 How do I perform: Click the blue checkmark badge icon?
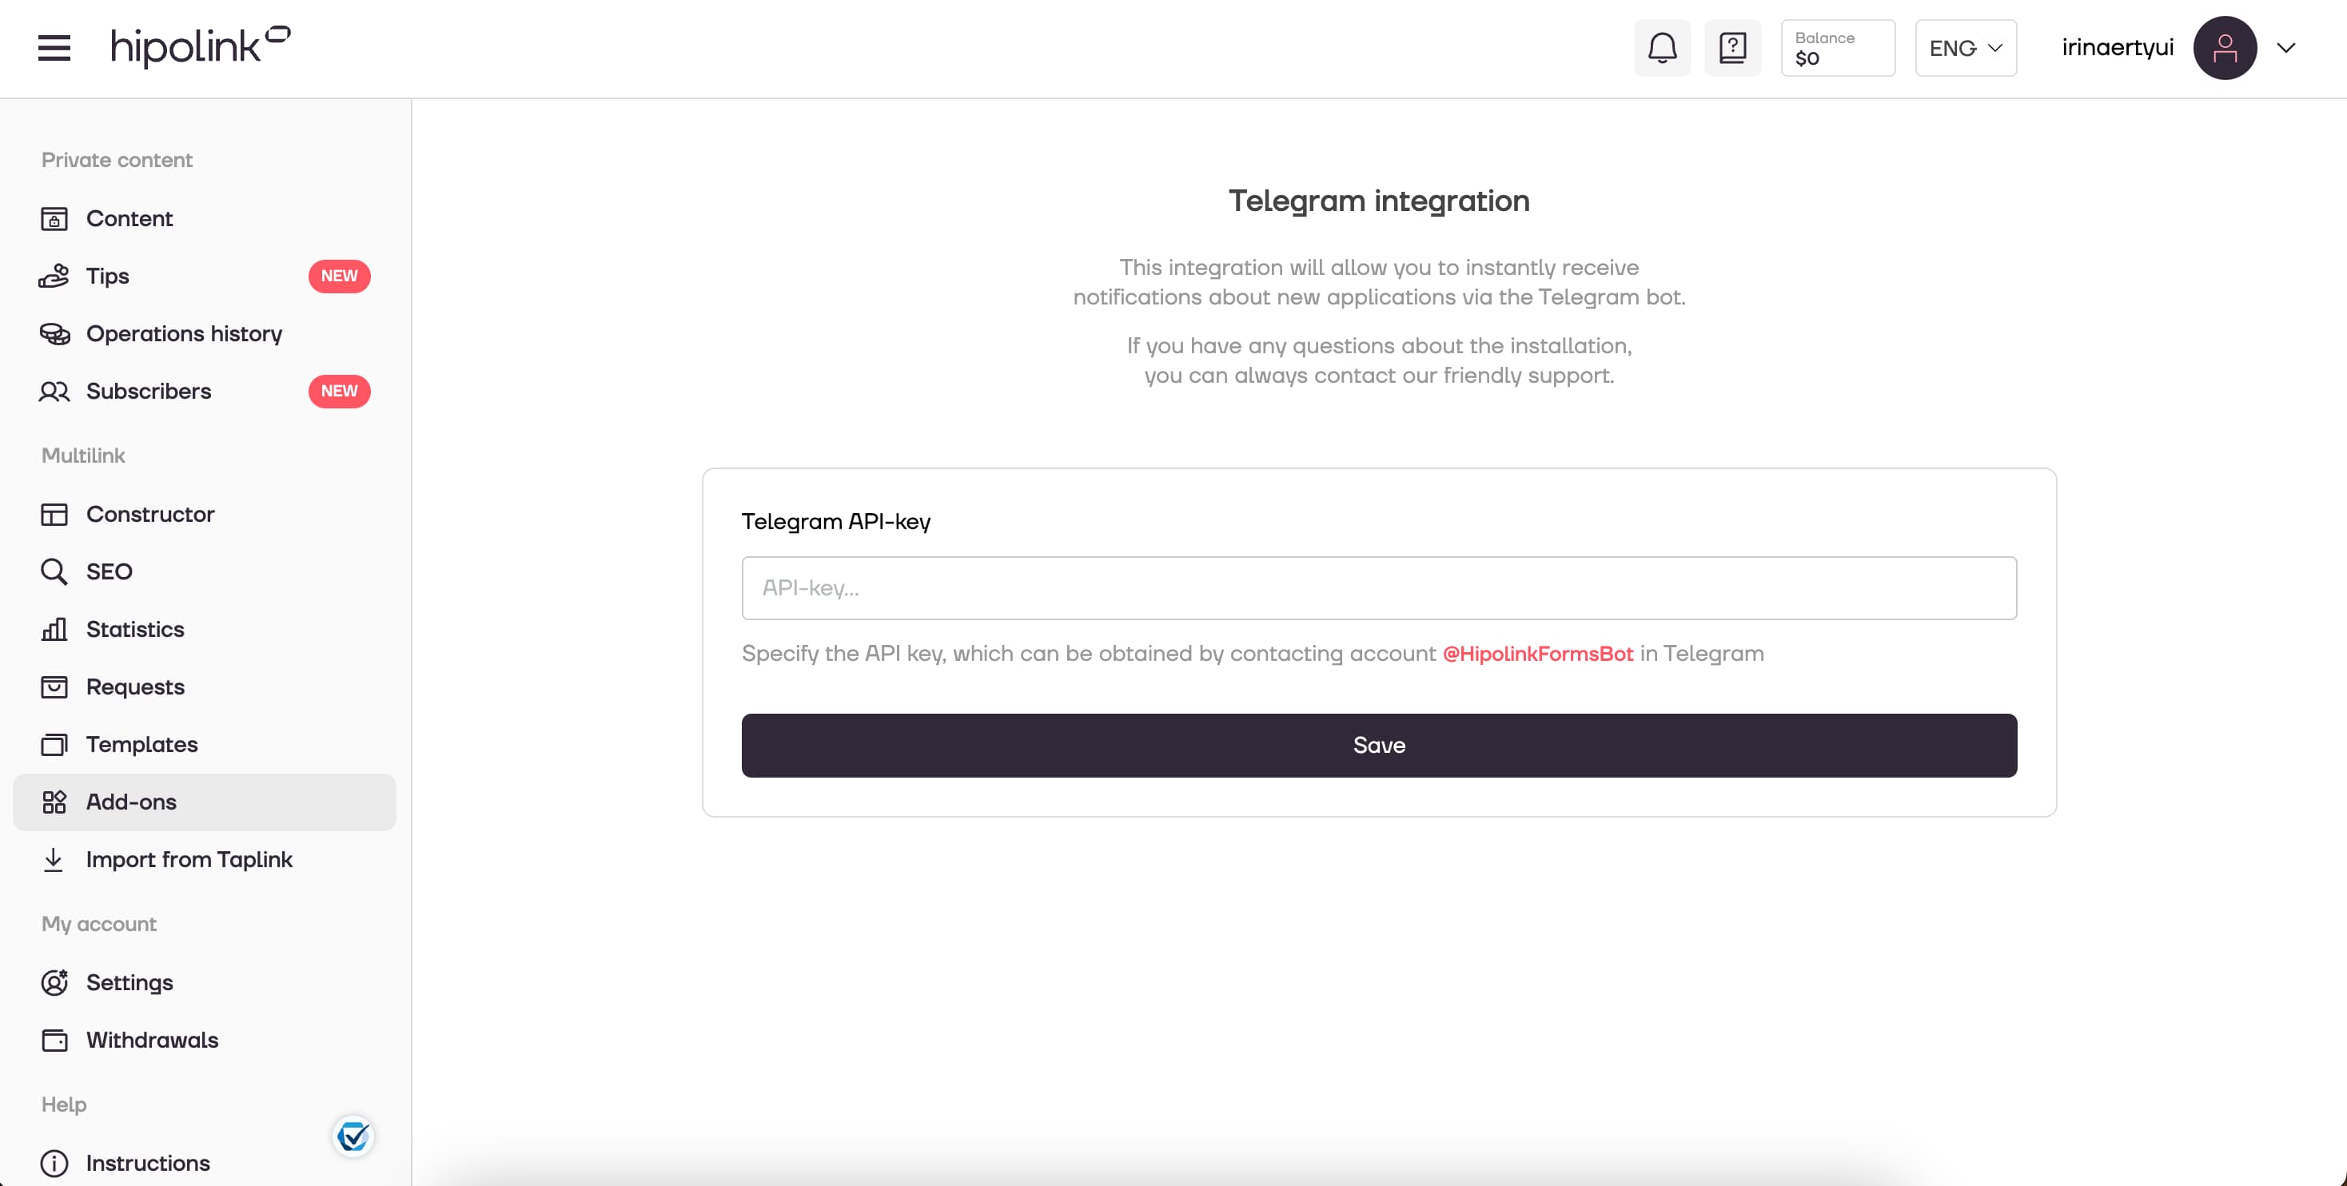[x=353, y=1136]
